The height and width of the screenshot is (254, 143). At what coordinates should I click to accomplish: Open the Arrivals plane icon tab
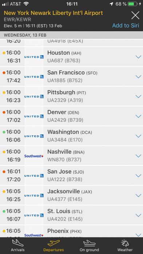(x=18, y=243)
